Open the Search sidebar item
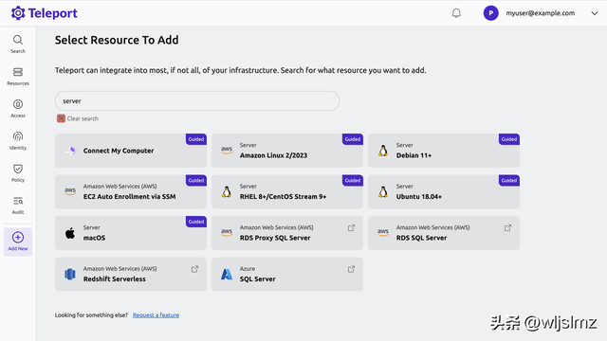Image resolution: width=607 pixels, height=341 pixels. [18, 45]
